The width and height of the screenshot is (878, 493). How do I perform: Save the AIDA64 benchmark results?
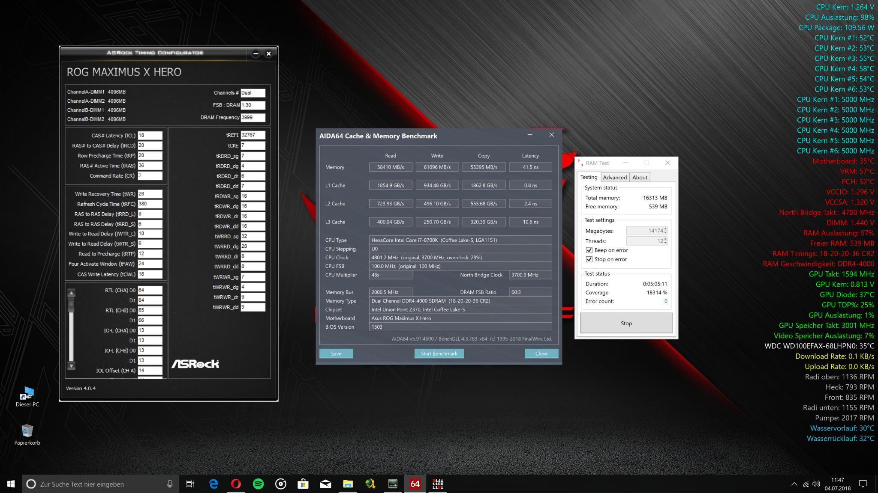pyautogui.click(x=336, y=353)
